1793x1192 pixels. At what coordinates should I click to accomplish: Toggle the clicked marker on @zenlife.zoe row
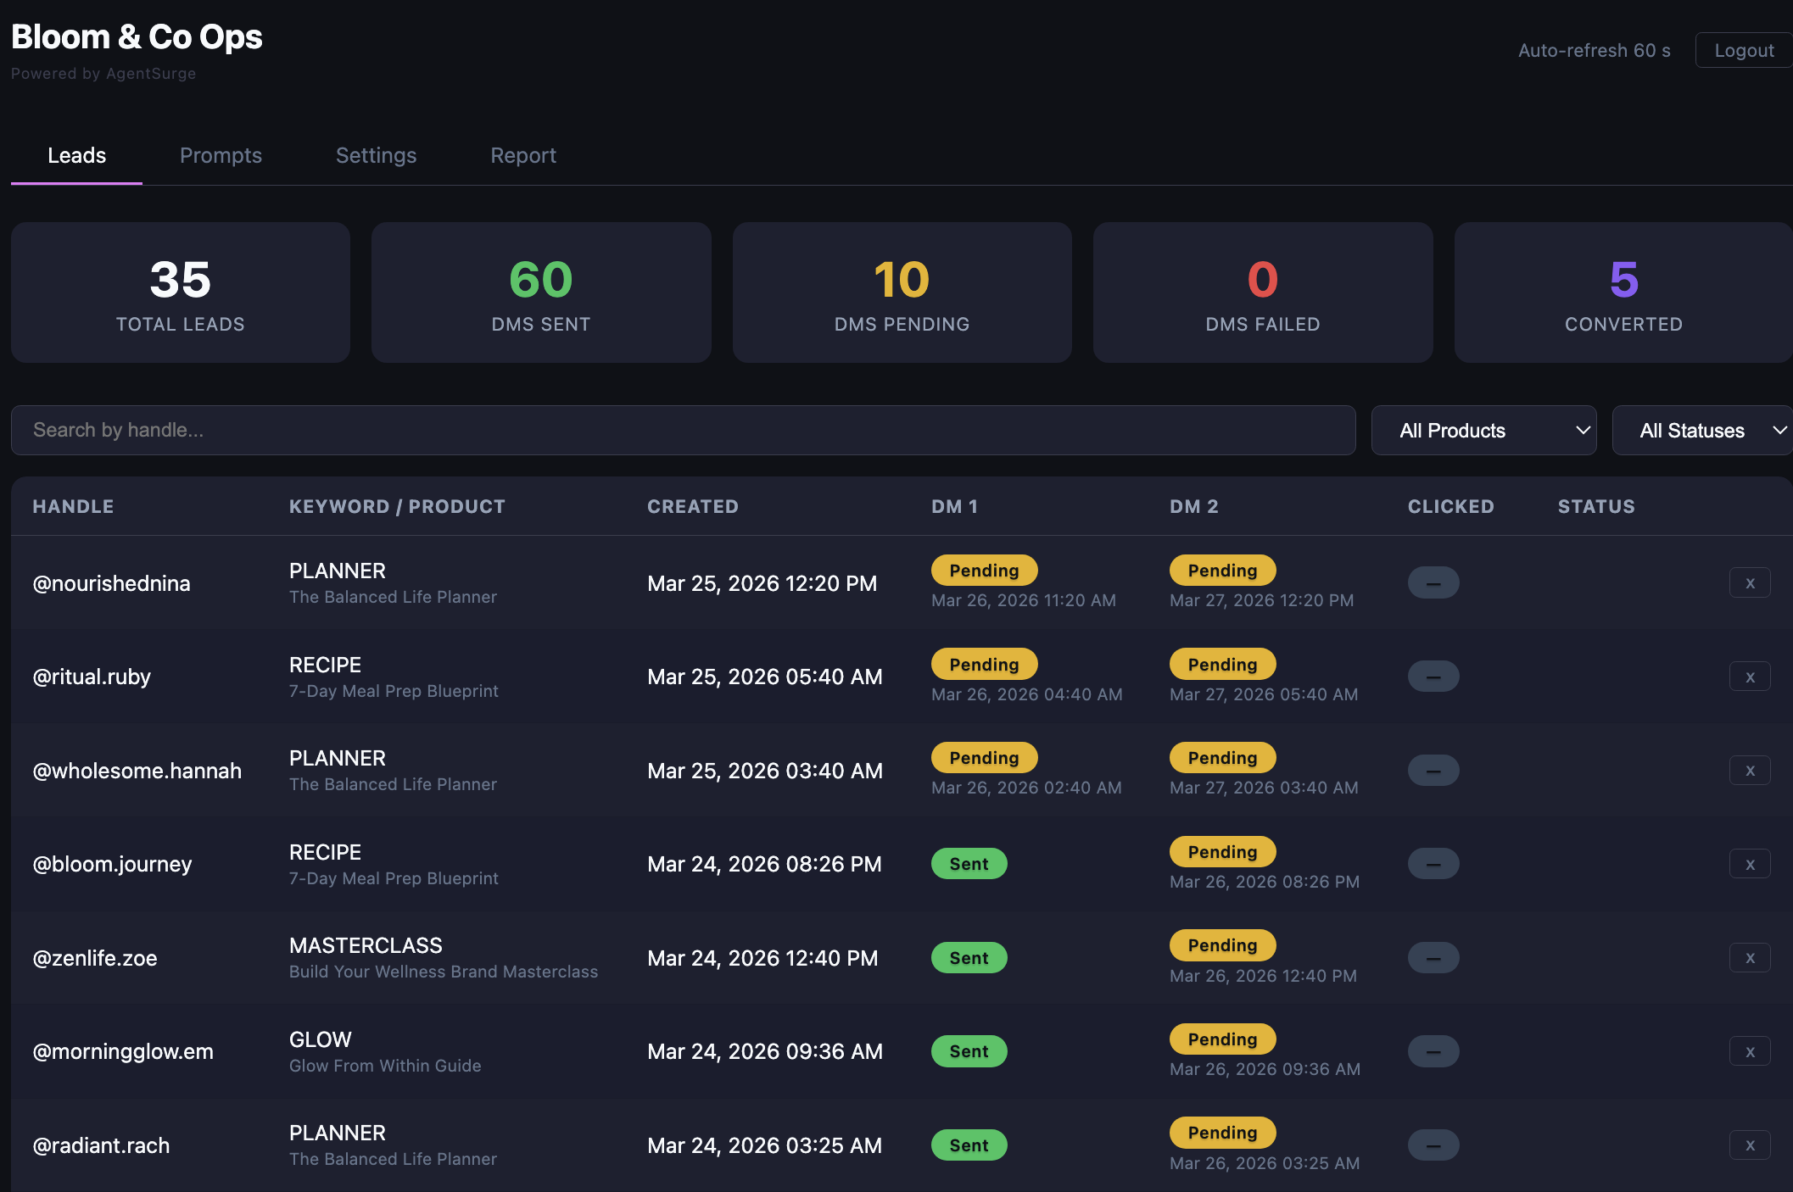tap(1433, 957)
